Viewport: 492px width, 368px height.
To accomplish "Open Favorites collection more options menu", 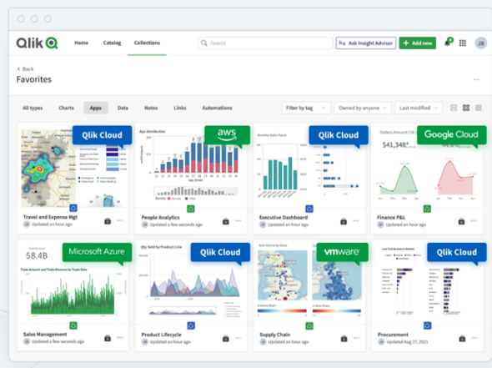I will click(x=476, y=80).
